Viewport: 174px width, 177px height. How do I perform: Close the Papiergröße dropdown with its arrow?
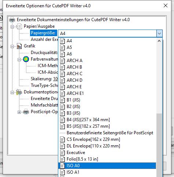pyautogui.click(x=159, y=34)
